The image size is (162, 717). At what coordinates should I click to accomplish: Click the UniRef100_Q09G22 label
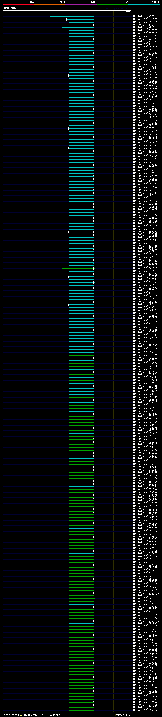pyautogui.click(x=145, y=53)
